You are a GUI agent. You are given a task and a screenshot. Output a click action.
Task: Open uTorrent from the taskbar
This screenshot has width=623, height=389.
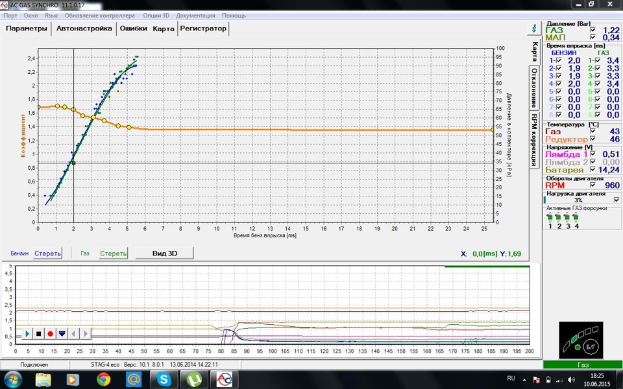(x=194, y=379)
